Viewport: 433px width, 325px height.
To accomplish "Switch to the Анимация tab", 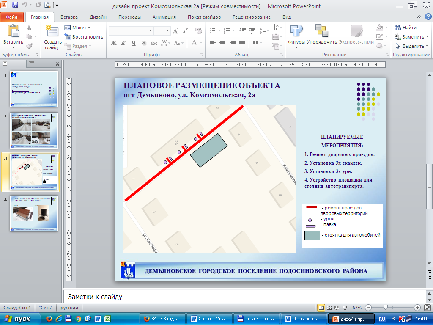I will click(x=164, y=17).
